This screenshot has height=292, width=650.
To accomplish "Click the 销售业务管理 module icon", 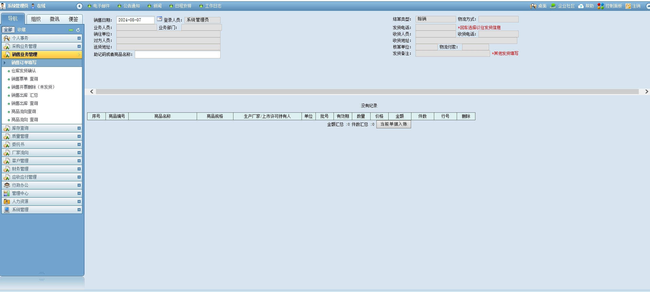I will pyautogui.click(x=6, y=55).
